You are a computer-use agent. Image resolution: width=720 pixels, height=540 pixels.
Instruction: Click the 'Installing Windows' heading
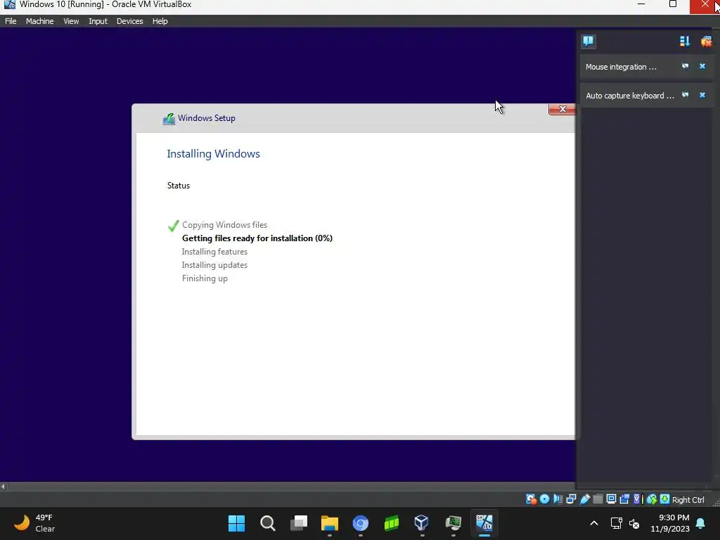coord(213,154)
